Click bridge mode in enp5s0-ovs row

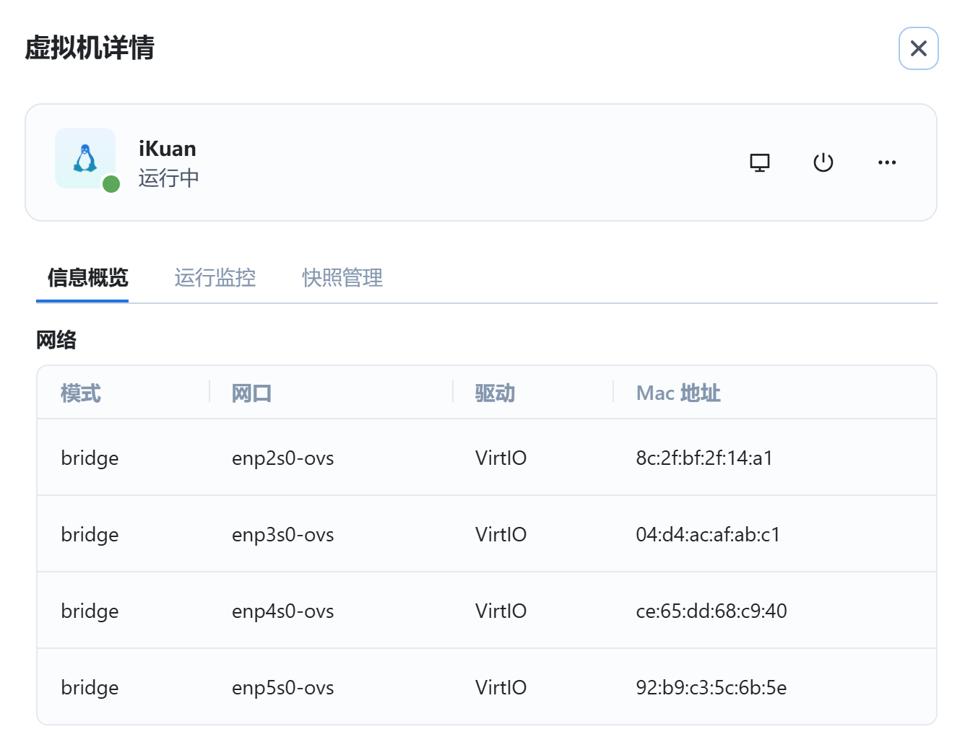90,688
